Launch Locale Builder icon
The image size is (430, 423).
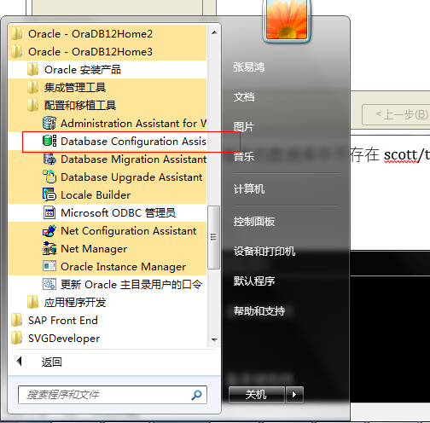click(x=49, y=194)
